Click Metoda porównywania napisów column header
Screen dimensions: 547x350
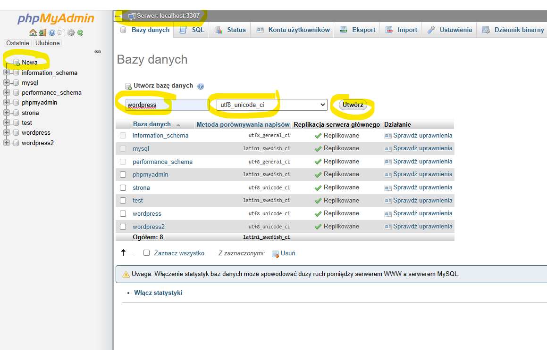coord(243,125)
